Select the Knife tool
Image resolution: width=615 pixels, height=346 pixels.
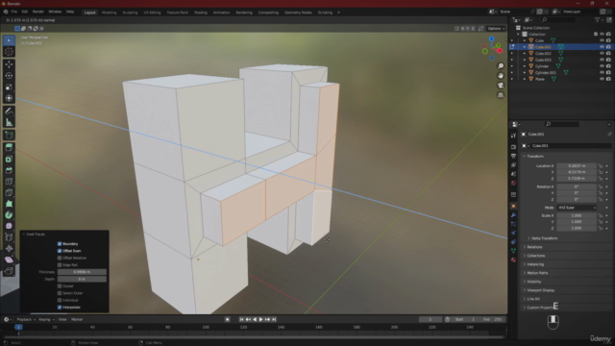pyautogui.click(x=9, y=193)
